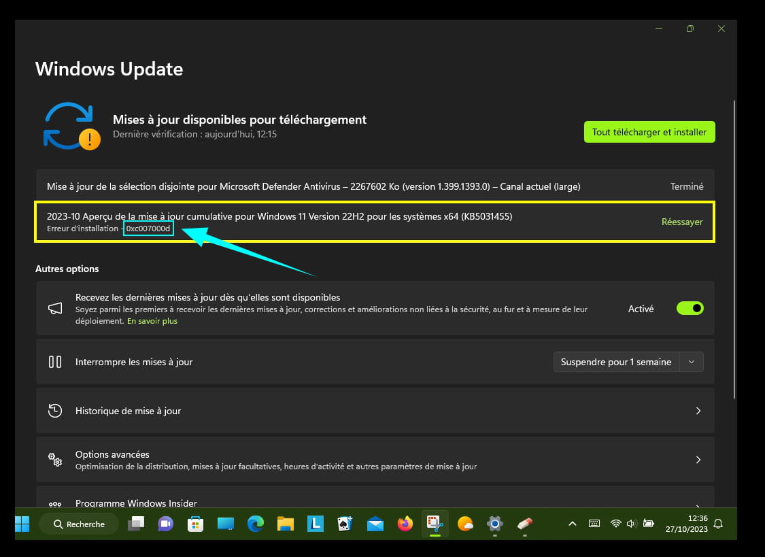This screenshot has height=557, width=765.
Task: Click the Windows Update page title
Action: point(109,69)
